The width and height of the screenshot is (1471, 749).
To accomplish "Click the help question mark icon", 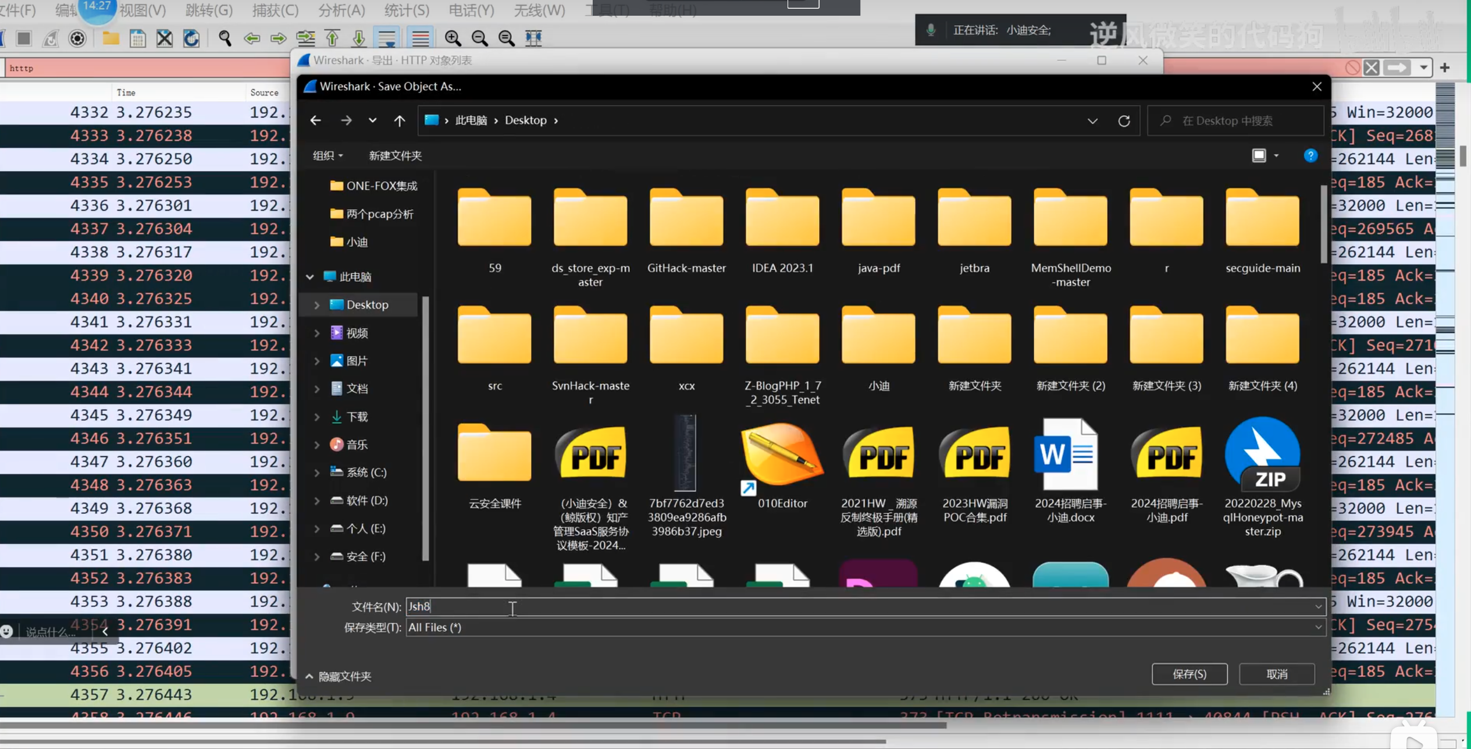I will click(1310, 155).
